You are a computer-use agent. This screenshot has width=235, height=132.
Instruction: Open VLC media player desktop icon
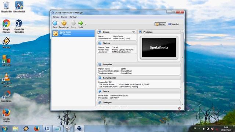coord(6,80)
